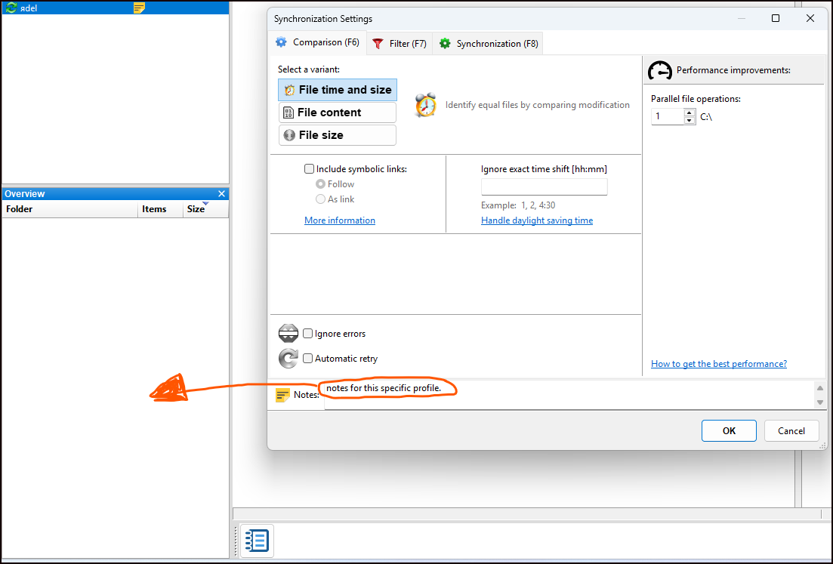Enable Include symbolic links checkbox

(309, 169)
